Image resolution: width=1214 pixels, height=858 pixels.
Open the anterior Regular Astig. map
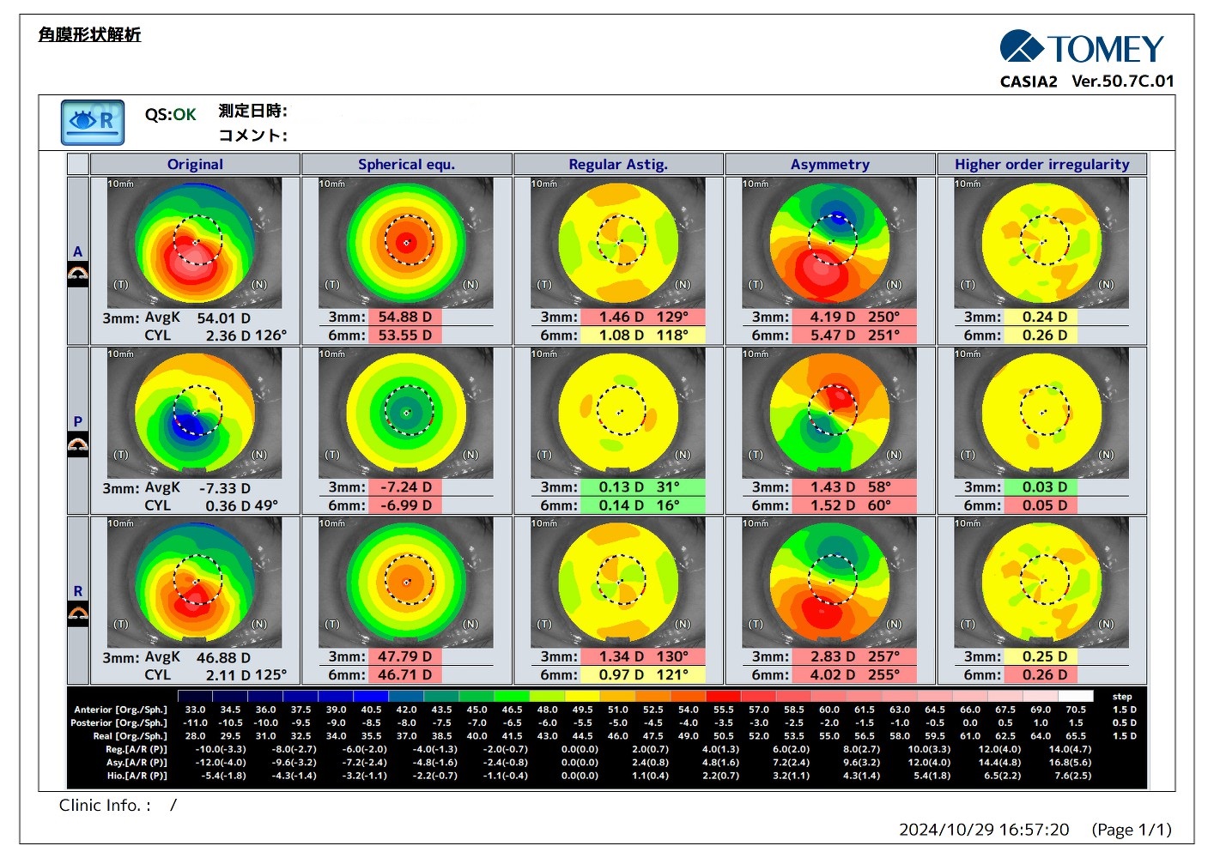[618, 243]
